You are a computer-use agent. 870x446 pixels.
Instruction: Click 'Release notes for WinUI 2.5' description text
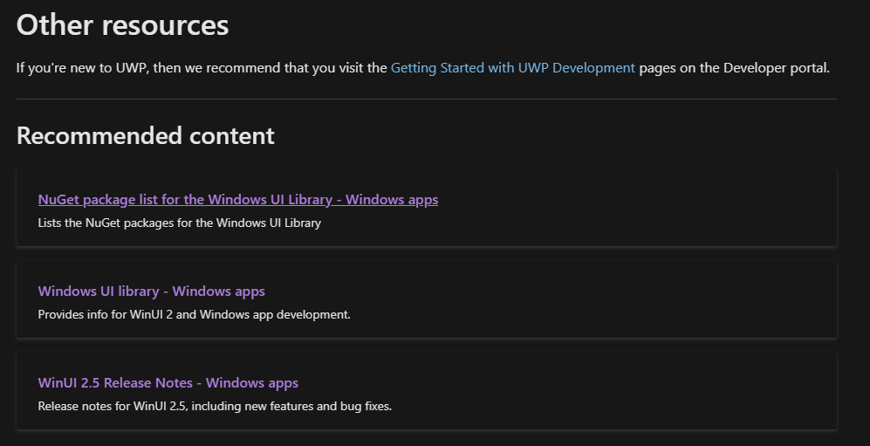pos(215,406)
